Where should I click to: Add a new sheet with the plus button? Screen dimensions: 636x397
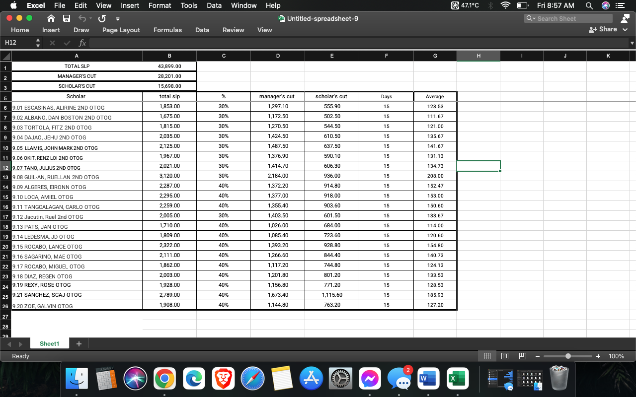pos(79,344)
